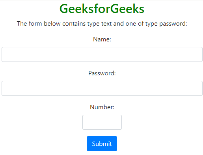Focus the Name text input field
The height and width of the screenshot is (155, 203).
coord(102,54)
